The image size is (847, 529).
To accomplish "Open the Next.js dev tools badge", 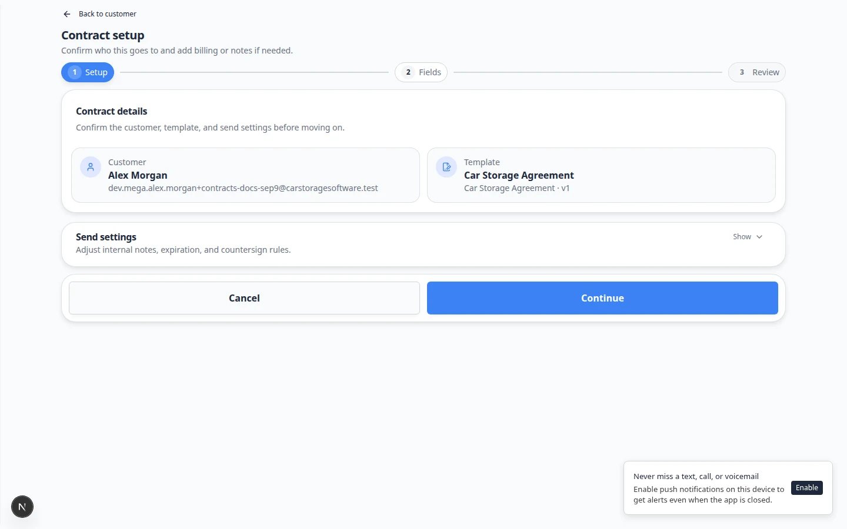I will (22, 507).
